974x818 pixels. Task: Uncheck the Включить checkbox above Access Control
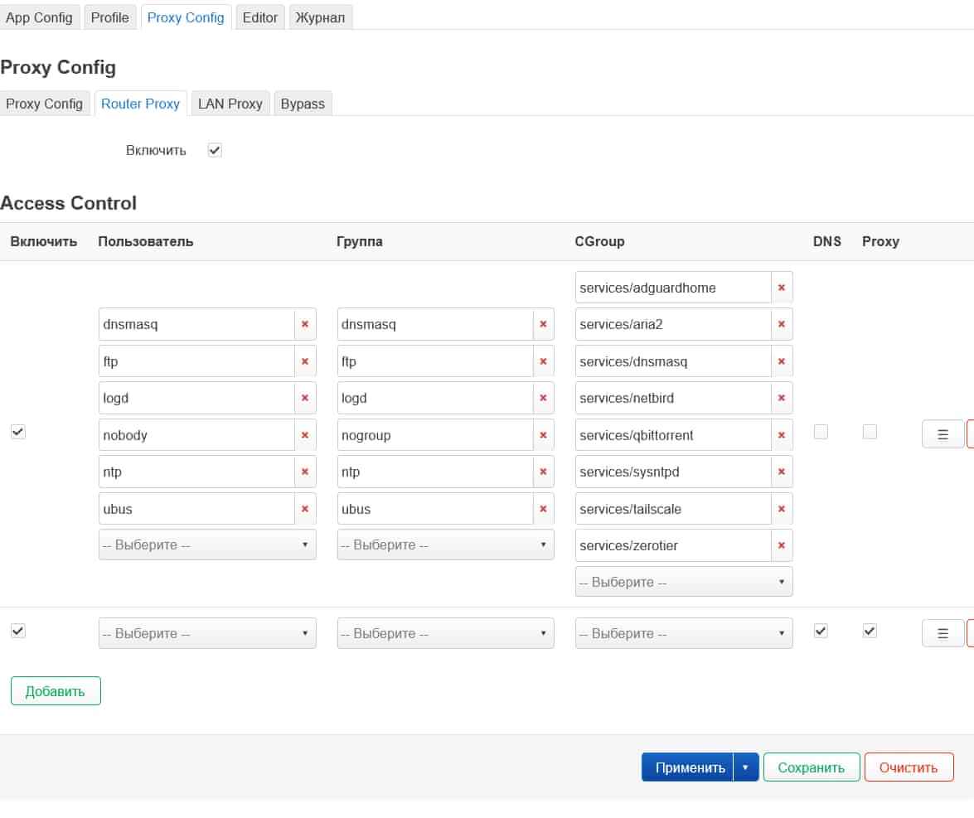214,150
